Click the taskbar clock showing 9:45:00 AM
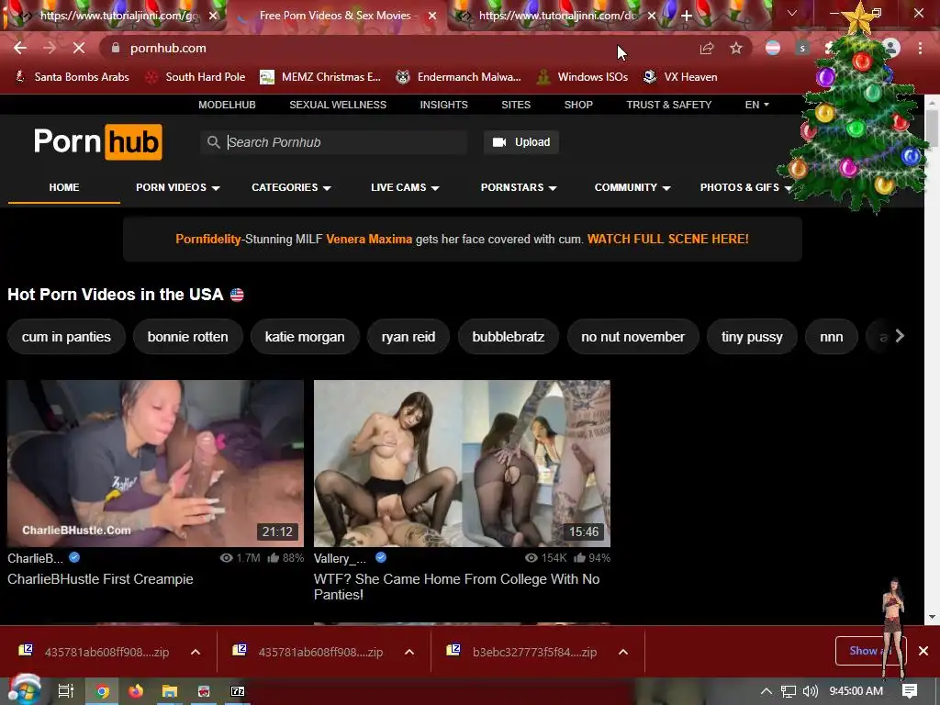Viewport: 940px width, 705px height. point(856,691)
